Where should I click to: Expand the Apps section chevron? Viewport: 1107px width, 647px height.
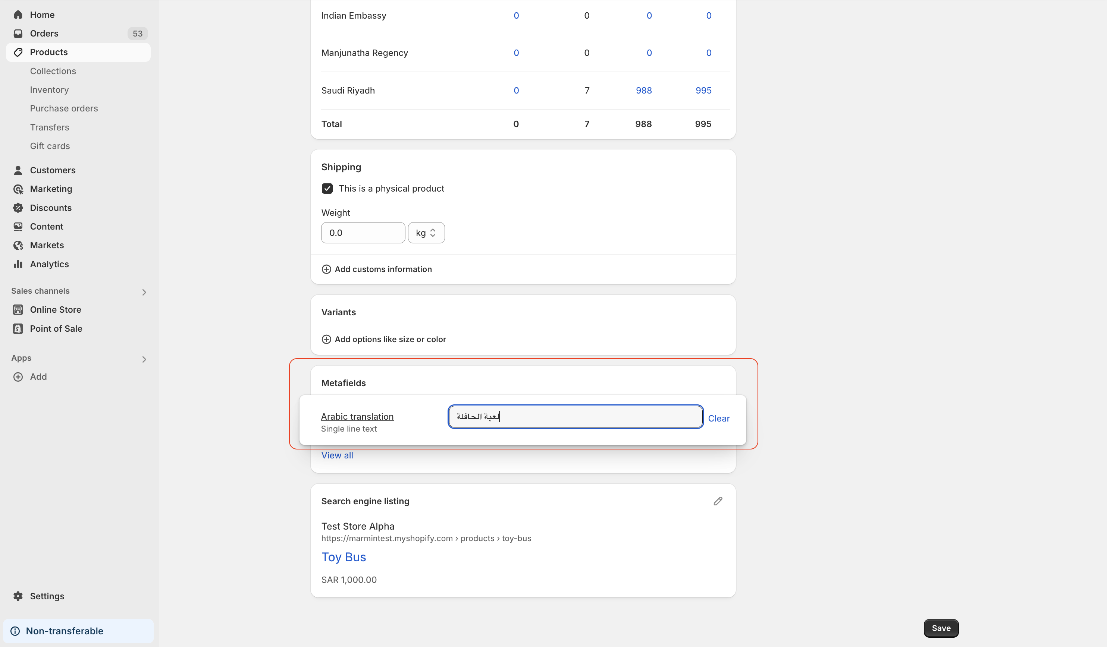point(144,360)
